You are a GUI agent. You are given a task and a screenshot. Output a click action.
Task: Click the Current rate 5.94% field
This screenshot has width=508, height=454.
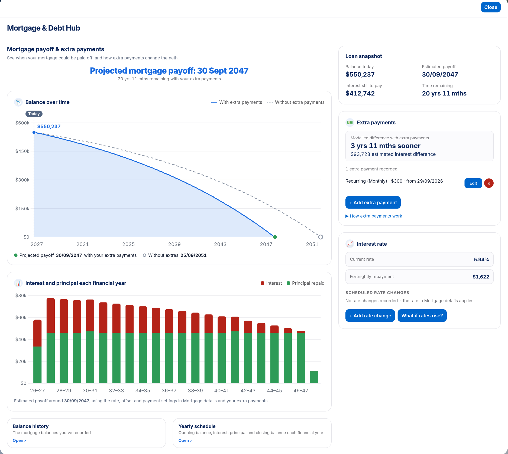point(419,259)
